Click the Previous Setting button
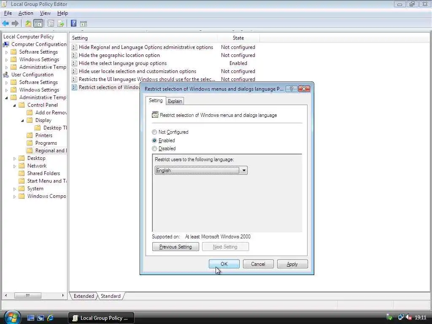 coord(175,246)
